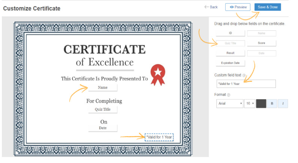Select the ID field button
Screen dimensions: 298x163
pos(230,33)
